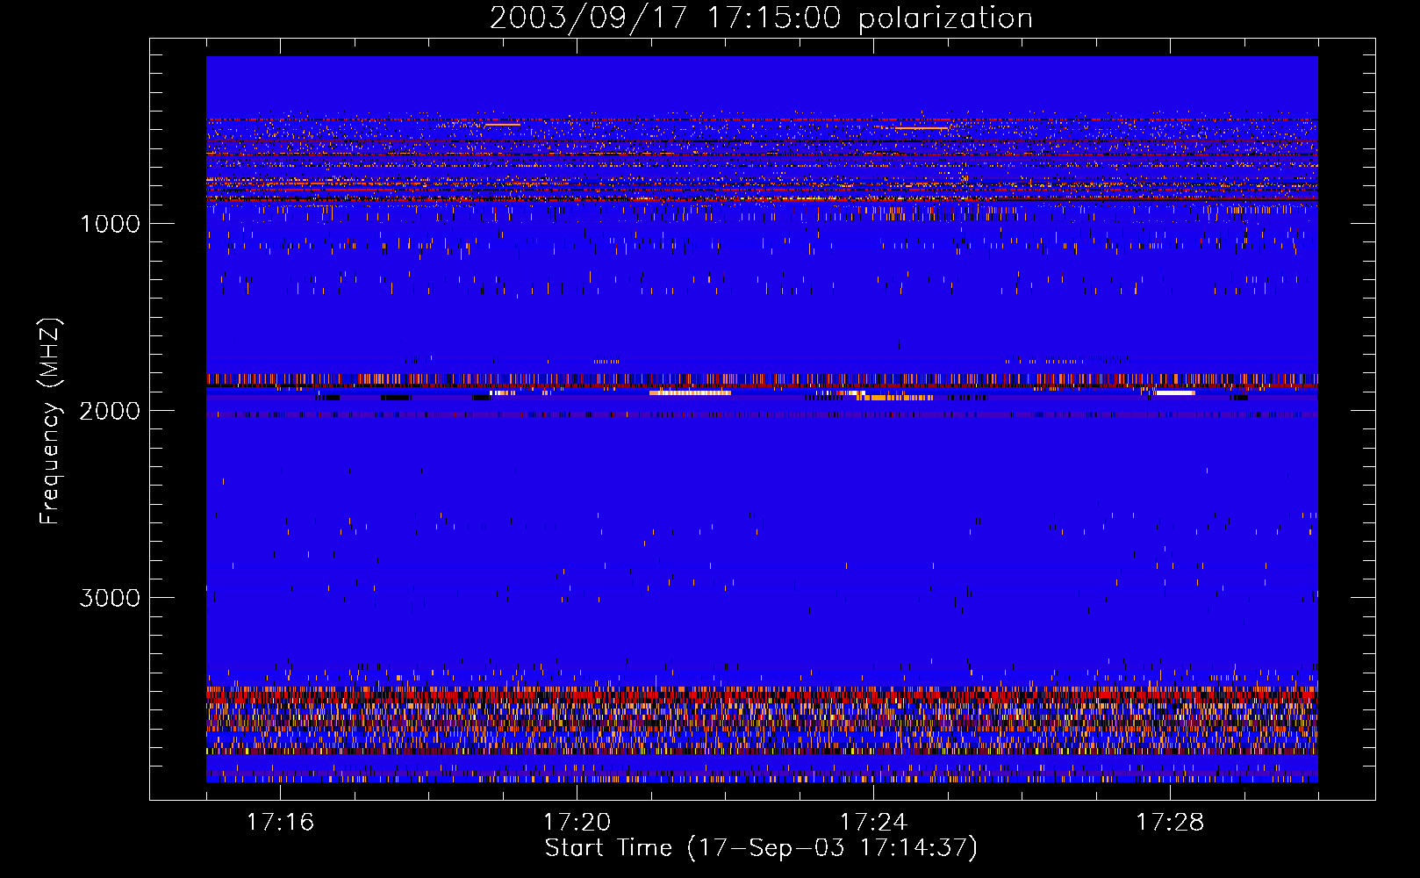
Task: Click the 2000 frequency tick label
Action: pos(110,411)
